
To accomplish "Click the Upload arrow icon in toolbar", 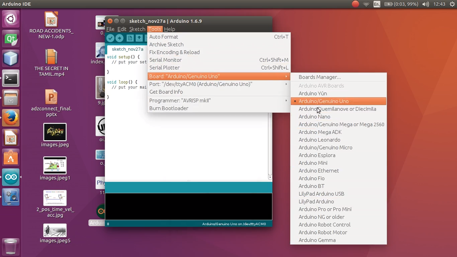I will click(119, 38).
